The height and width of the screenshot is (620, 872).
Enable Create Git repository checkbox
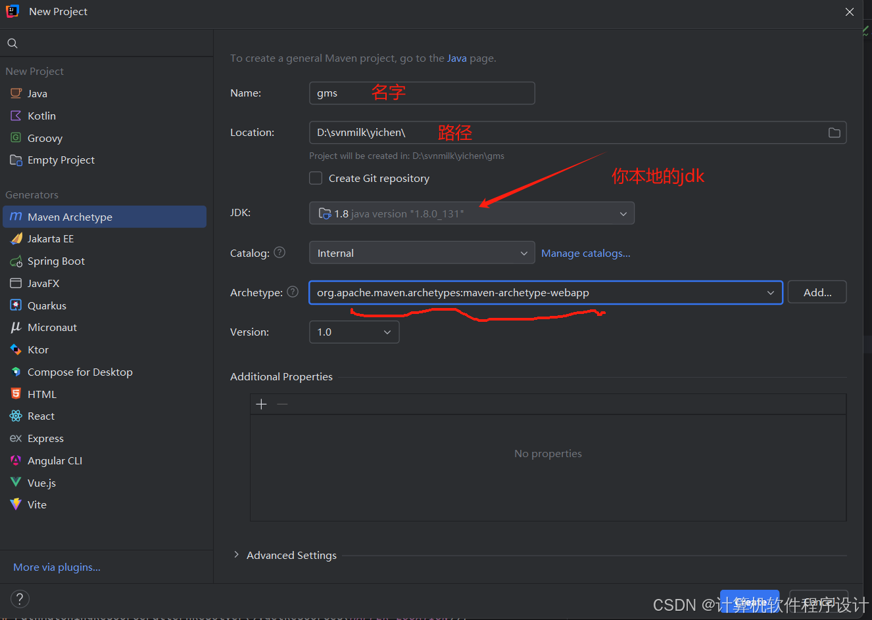pos(316,178)
